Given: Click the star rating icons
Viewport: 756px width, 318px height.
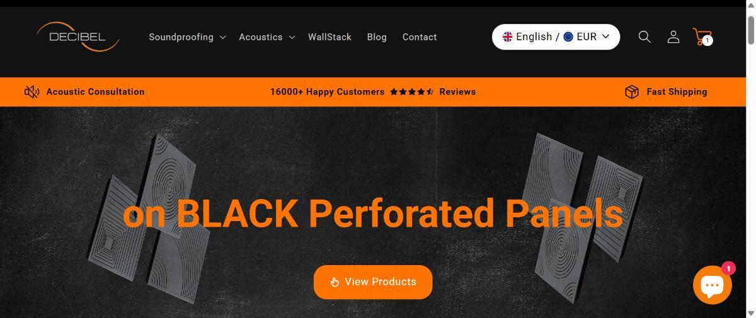Looking at the screenshot, I should (x=412, y=92).
